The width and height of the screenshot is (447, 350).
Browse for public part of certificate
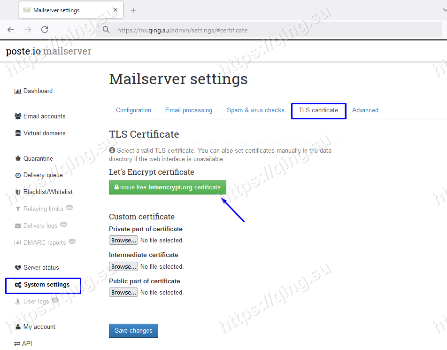tap(123, 292)
